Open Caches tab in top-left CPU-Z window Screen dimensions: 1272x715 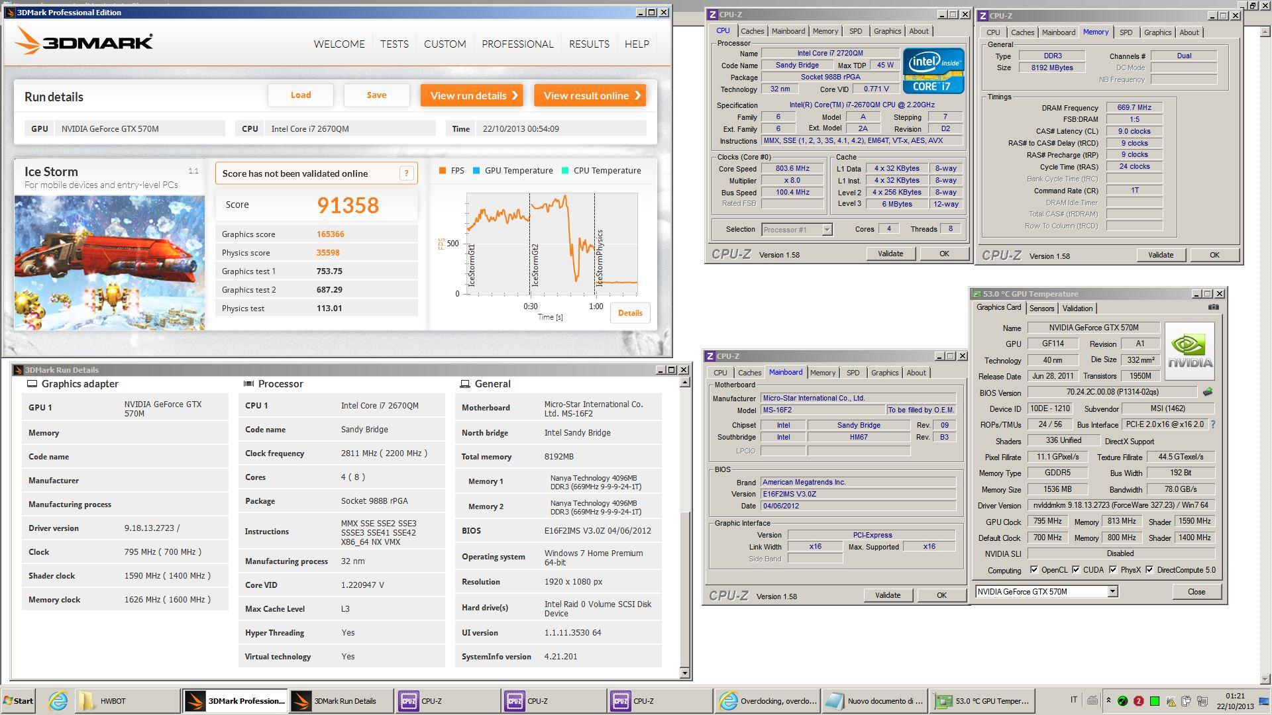[x=752, y=31]
